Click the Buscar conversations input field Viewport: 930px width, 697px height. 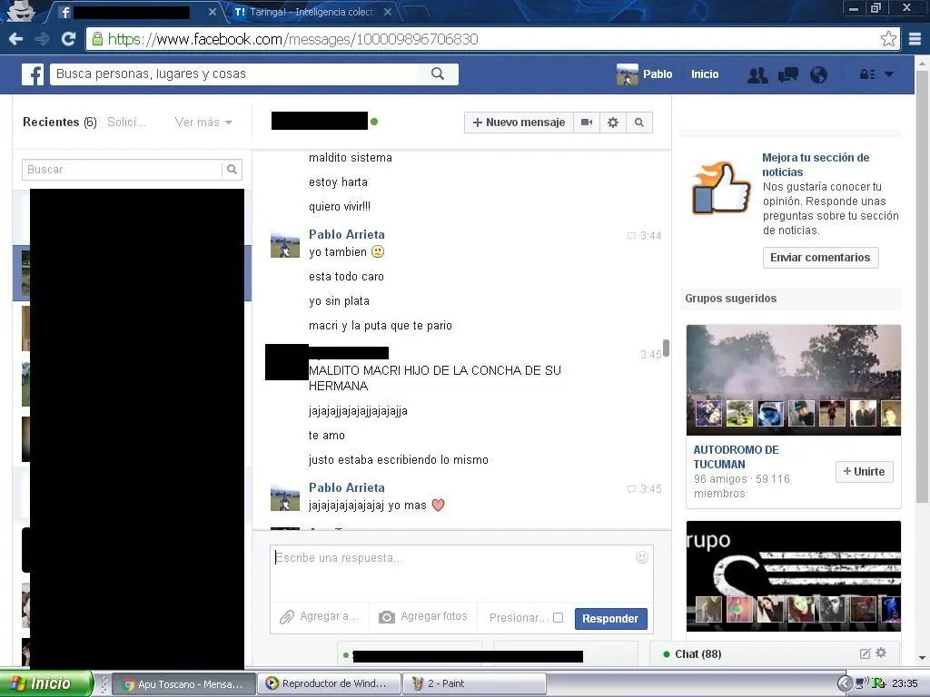pyautogui.click(x=122, y=170)
